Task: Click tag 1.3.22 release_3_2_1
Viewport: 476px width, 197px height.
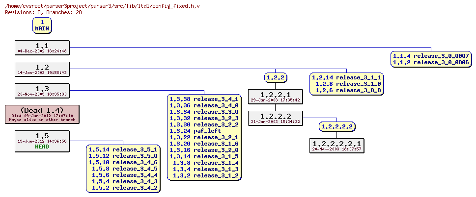Action: [x=204, y=137]
